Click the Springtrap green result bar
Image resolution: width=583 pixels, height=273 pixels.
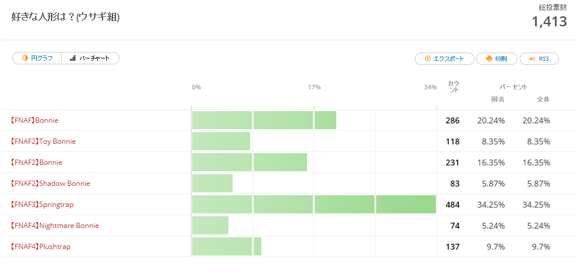click(313, 205)
